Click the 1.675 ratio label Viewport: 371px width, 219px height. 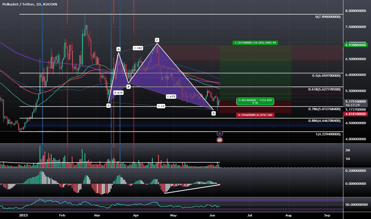tap(171, 97)
